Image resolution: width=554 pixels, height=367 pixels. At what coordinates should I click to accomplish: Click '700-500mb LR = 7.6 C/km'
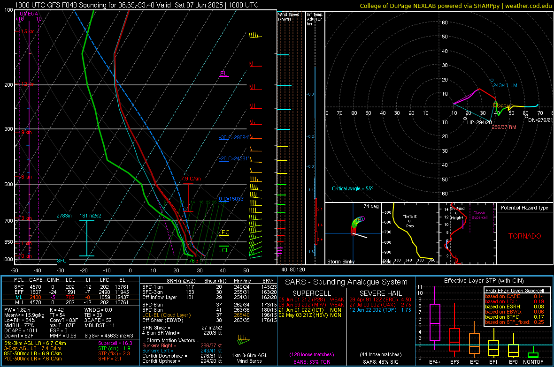pyautogui.click(x=33, y=359)
